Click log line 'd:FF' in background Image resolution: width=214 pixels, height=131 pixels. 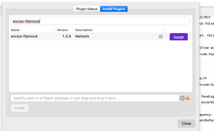(203, 78)
